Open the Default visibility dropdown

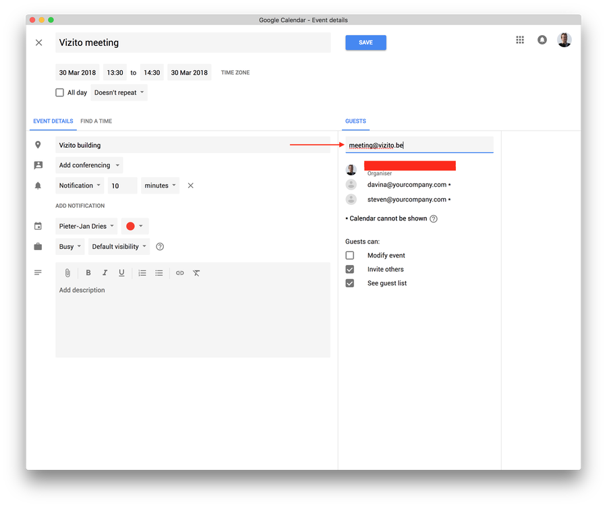(x=119, y=247)
